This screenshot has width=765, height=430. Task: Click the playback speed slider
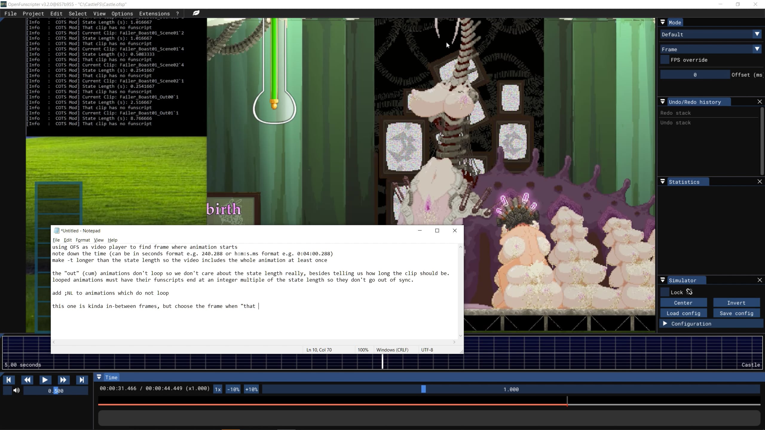pyautogui.click(x=511, y=389)
